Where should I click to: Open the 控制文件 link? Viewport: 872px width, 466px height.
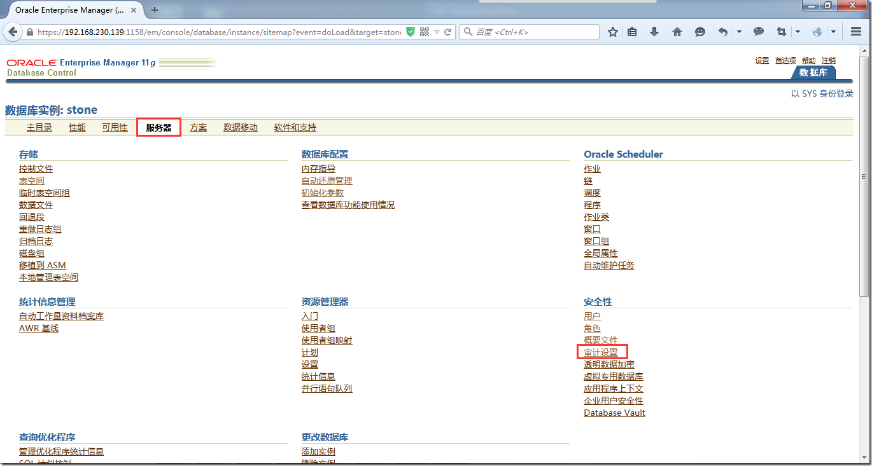[36, 168]
